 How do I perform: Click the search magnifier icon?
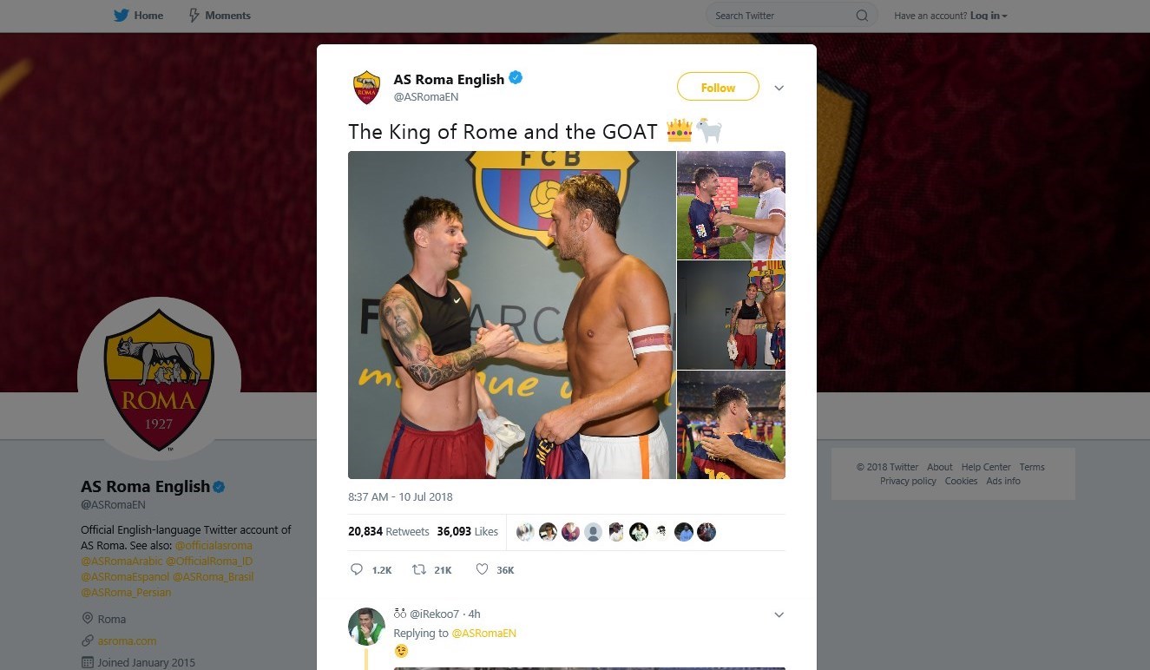pyautogui.click(x=862, y=16)
